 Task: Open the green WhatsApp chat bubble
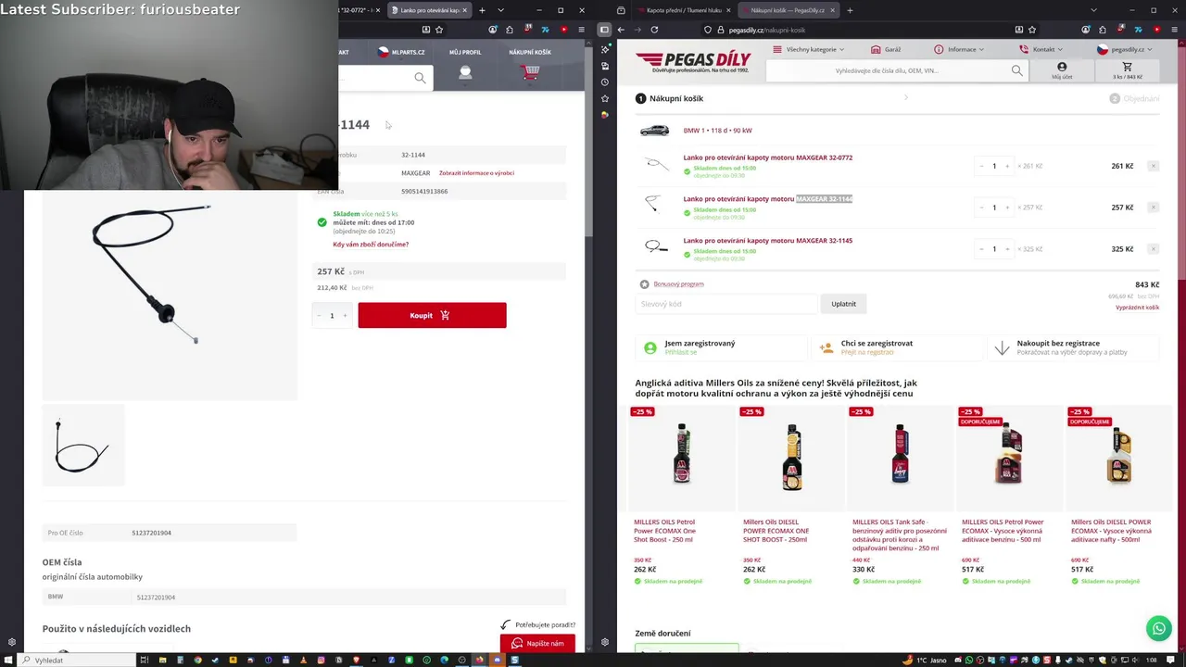[x=1158, y=629]
